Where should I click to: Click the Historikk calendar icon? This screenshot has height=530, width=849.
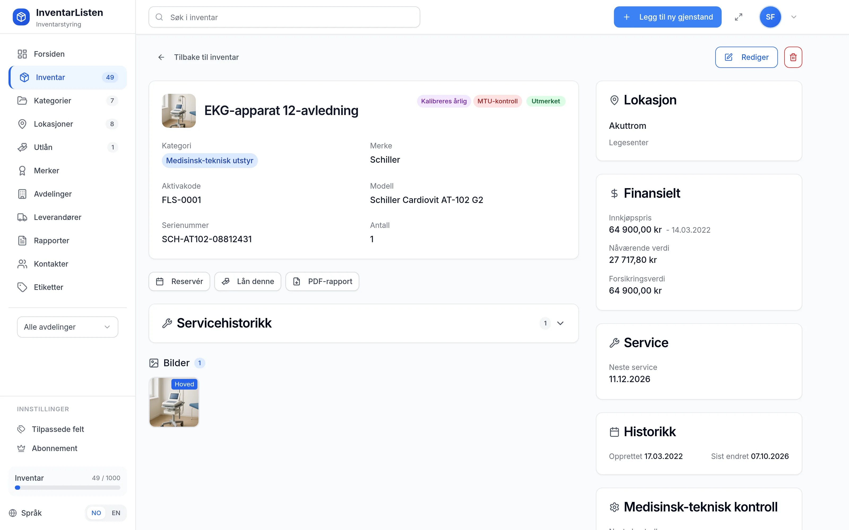tap(614, 431)
